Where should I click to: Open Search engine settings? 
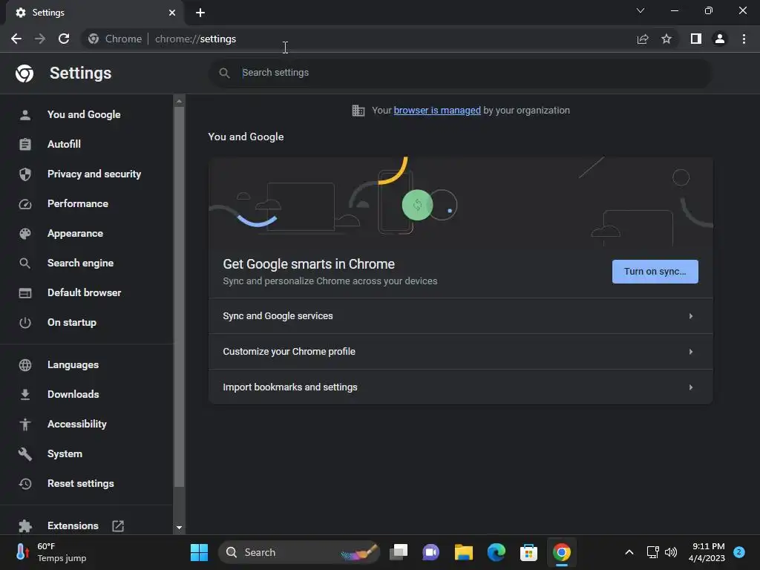80,263
